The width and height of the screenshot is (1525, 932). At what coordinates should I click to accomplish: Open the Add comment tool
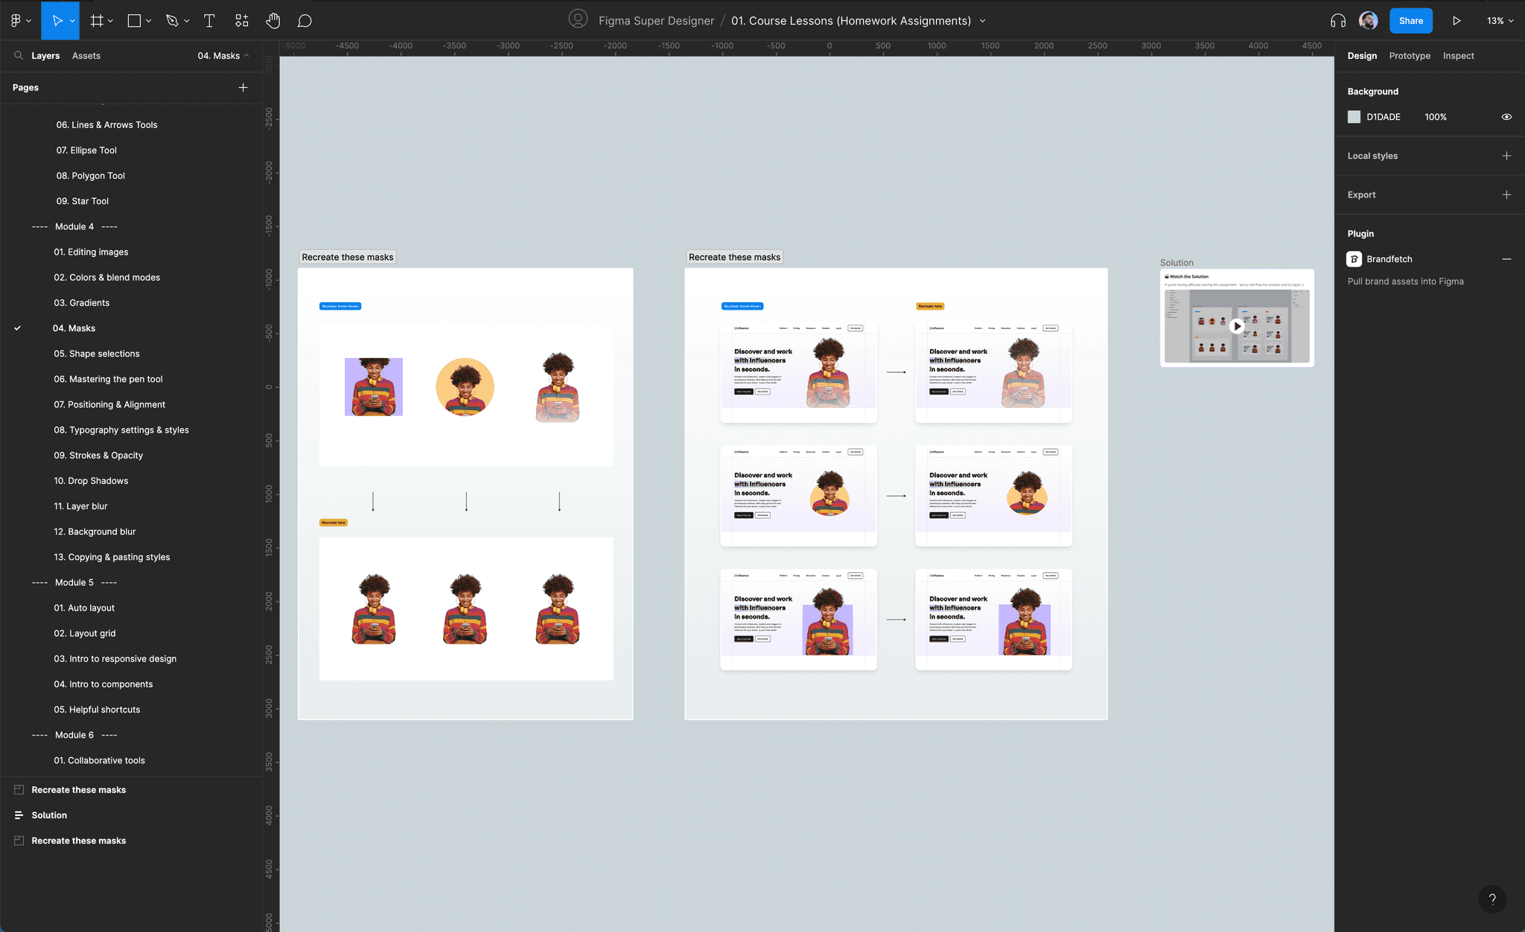click(x=305, y=20)
